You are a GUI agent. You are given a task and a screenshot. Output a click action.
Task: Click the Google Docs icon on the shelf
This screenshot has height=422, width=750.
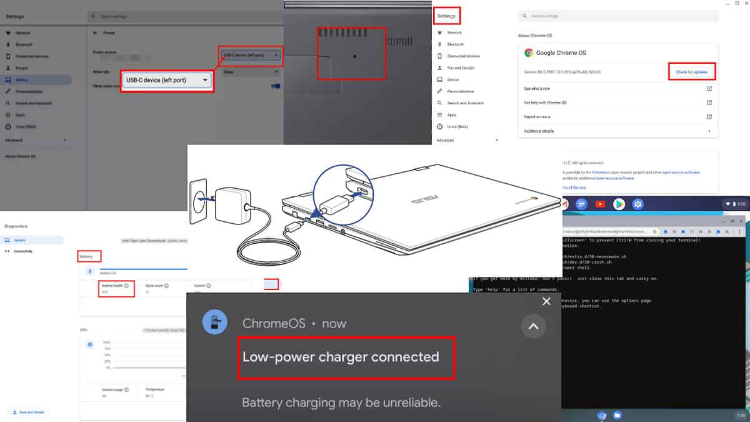pos(582,204)
